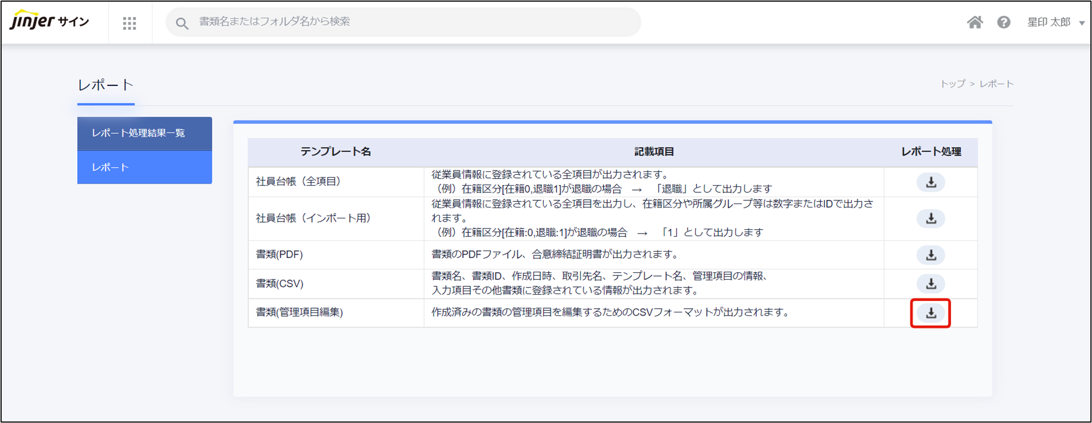The width and height of the screenshot is (1092, 423).
Task: Download 書類(PDF) report
Action: tap(931, 255)
